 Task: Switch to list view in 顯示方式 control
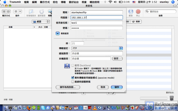click(4, 11)
